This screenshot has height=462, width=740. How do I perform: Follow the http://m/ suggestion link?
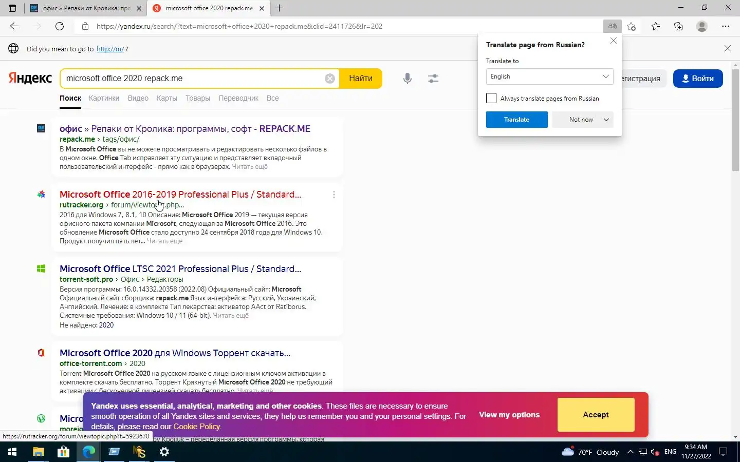tap(110, 49)
